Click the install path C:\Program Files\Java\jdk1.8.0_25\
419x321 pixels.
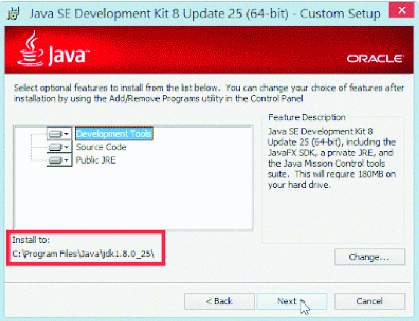pos(83,253)
